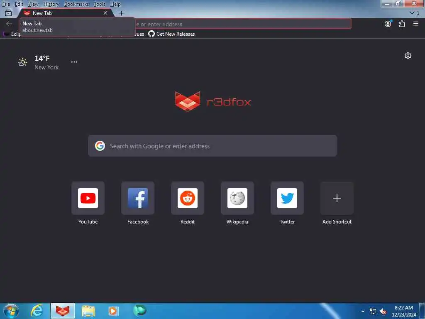The height and width of the screenshot is (319, 425).
Task: Click the GitHub icon in bookmarks bar
Action: click(151, 34)
